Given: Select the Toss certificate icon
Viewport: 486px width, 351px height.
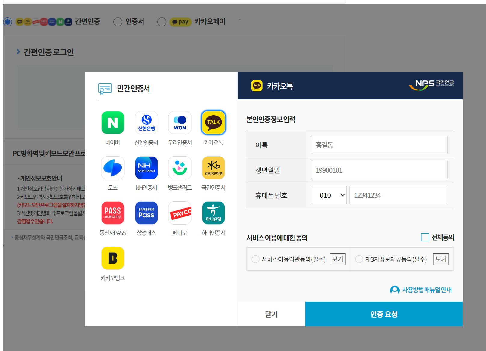Looking at the screenshot, I should [113, 168].
